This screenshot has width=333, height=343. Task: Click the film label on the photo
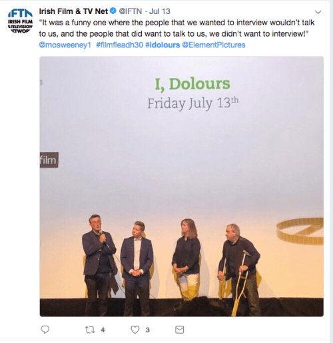tap(49, 160)
